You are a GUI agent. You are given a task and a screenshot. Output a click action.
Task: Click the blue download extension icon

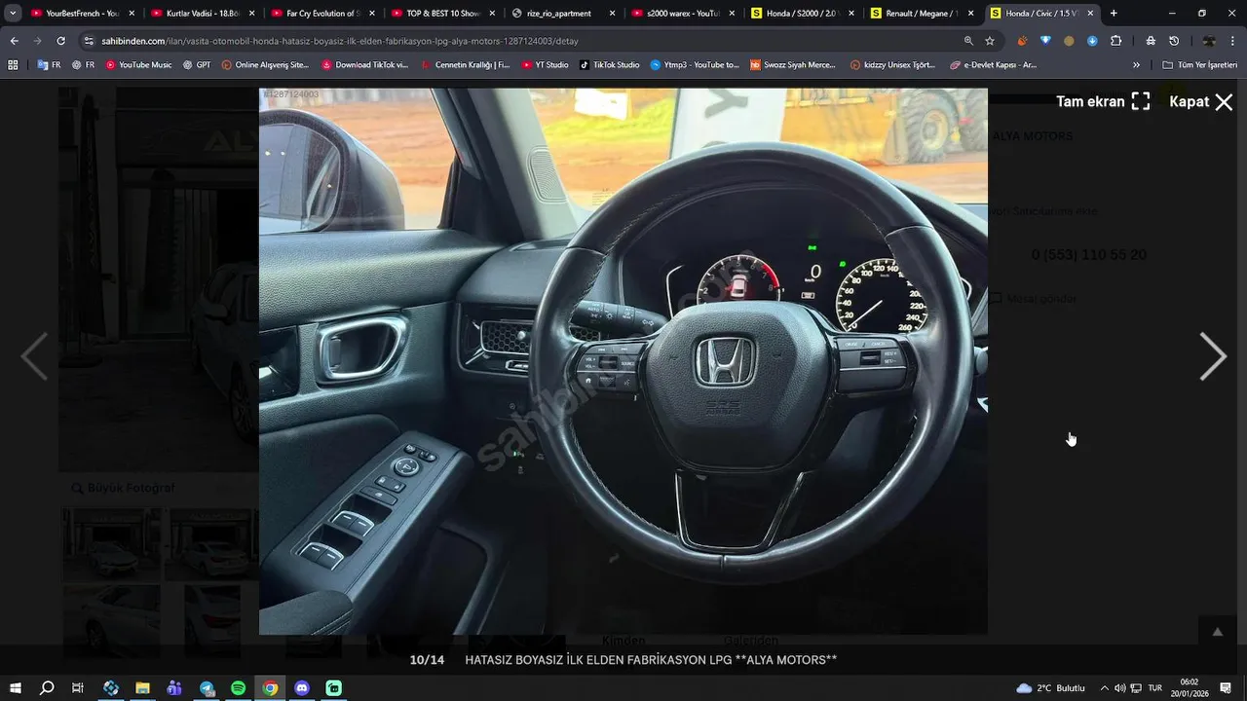pyautogui.click(x=1092, y=41)
